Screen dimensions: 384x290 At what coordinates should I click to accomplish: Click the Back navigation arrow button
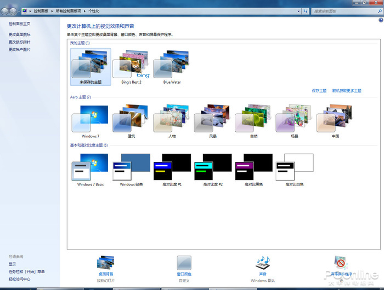coord(4,11)
